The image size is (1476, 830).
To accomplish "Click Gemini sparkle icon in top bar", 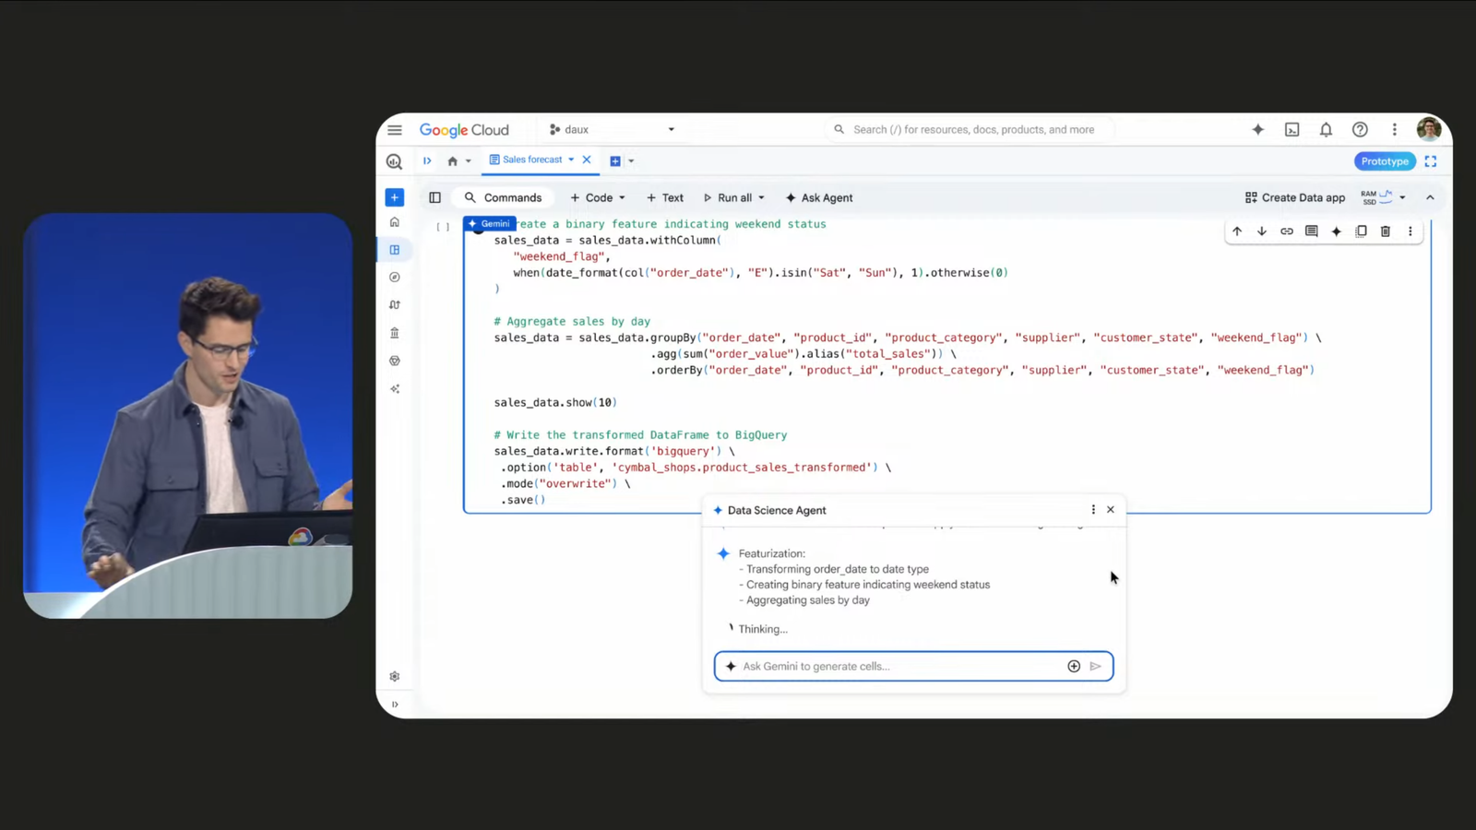I will coord(1257,130).
